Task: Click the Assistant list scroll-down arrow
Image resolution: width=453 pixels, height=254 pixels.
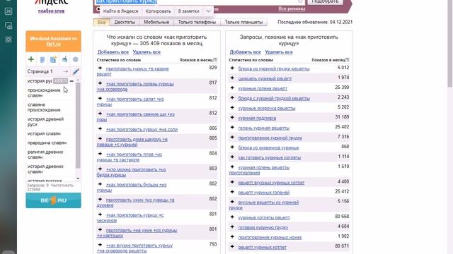Action: 78,179
